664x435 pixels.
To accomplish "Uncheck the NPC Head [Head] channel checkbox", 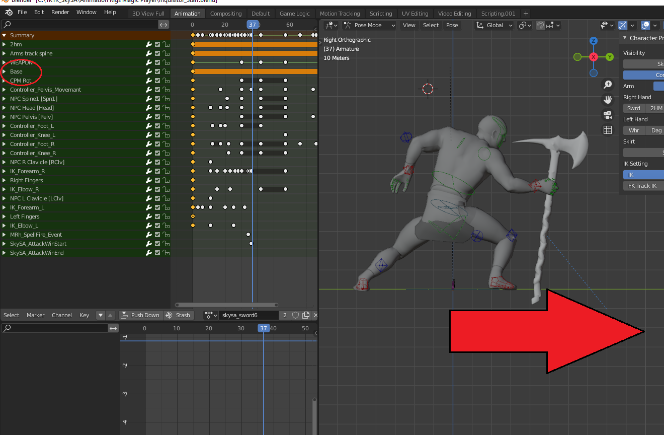I will pos(157,108).
